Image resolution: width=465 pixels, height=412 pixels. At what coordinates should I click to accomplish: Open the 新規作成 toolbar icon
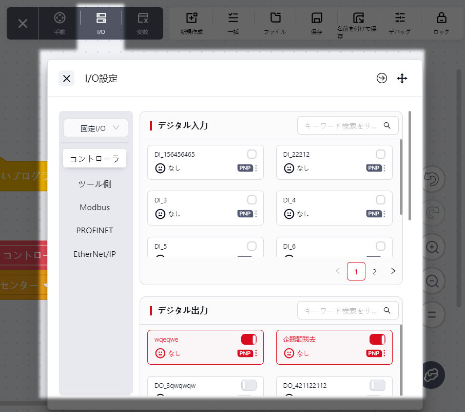(191, 18)
